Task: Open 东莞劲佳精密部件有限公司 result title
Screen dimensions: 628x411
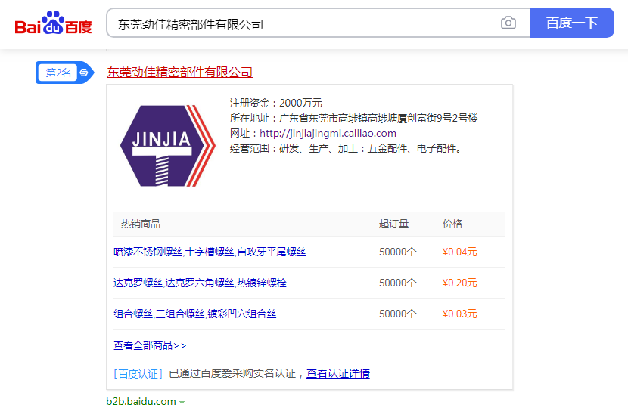Action: point(179,72)
